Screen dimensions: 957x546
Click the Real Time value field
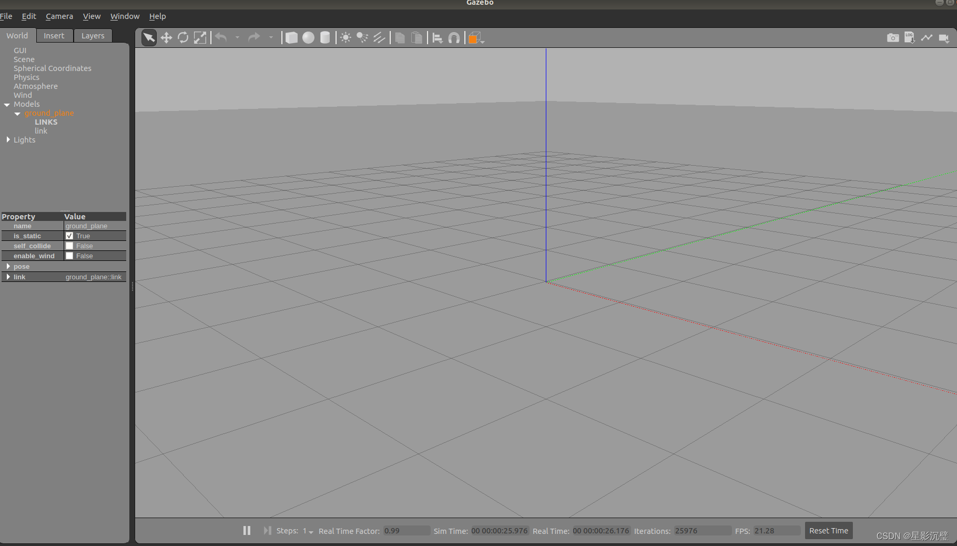(601, 531)
